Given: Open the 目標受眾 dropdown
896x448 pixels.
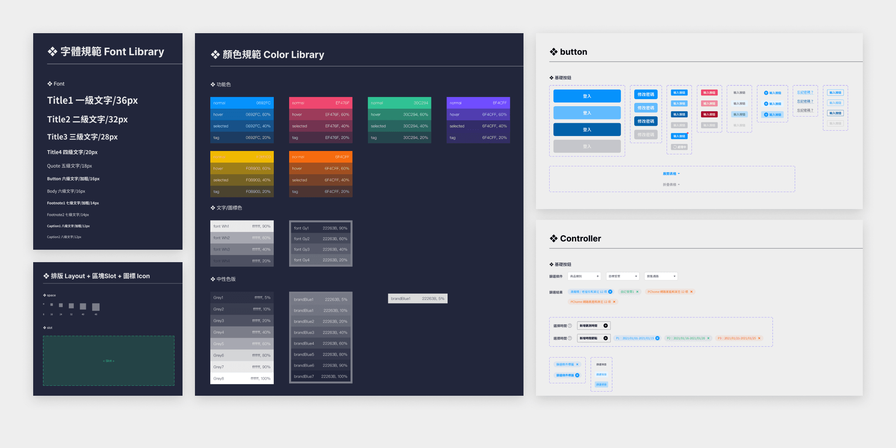Looking at the screenshot, I should (x=623, y=276).
